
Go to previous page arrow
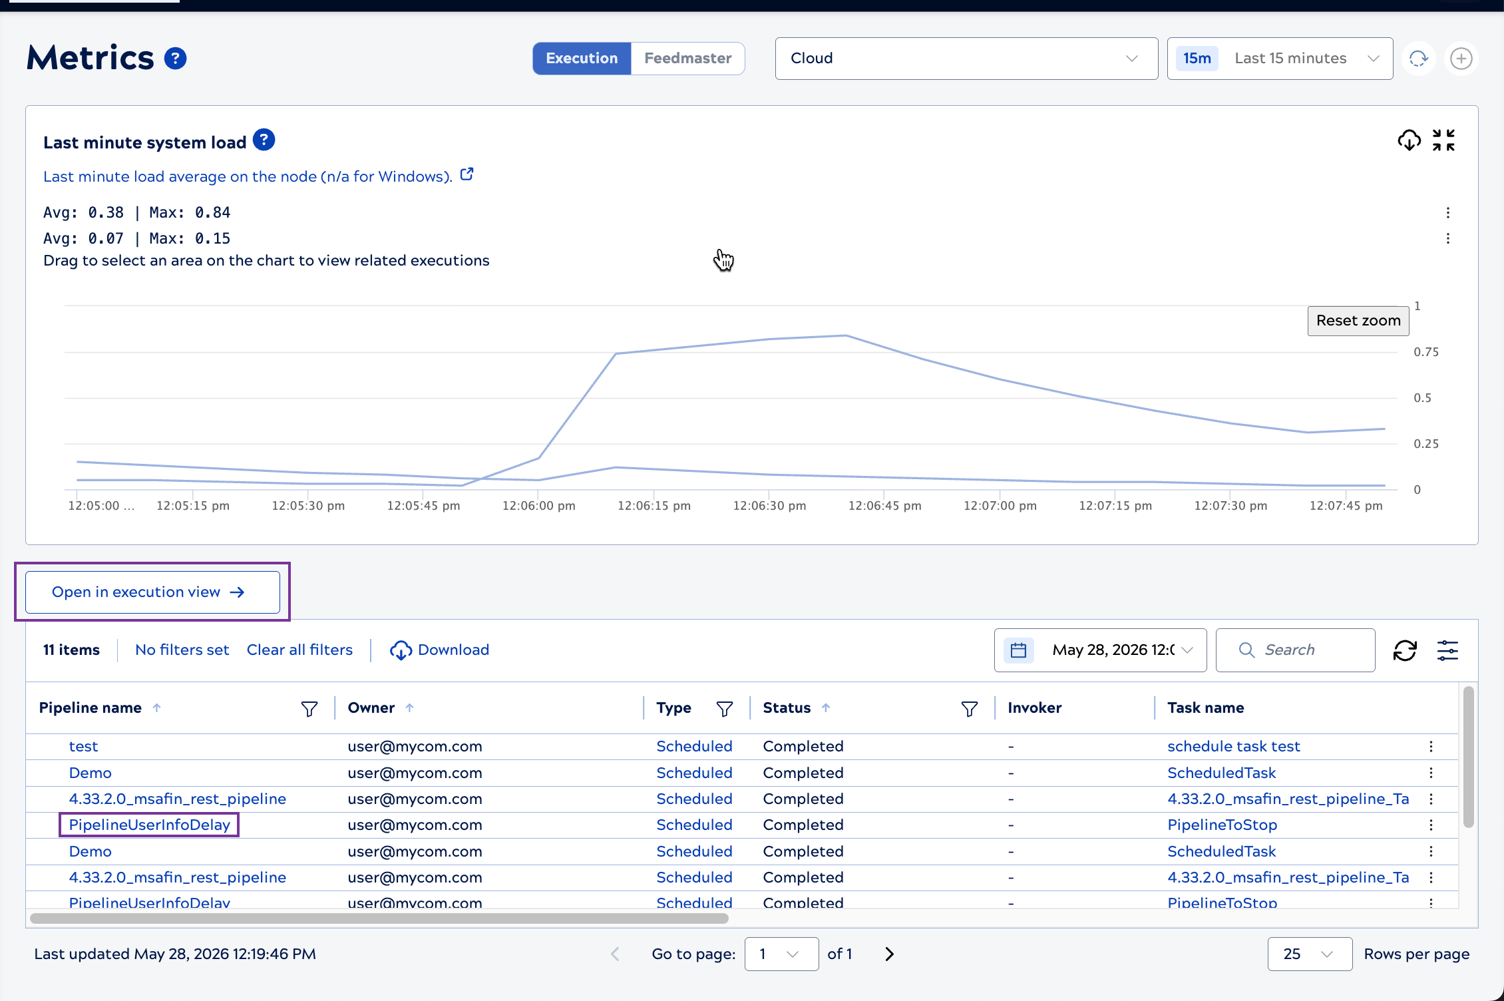coord(615,954)
